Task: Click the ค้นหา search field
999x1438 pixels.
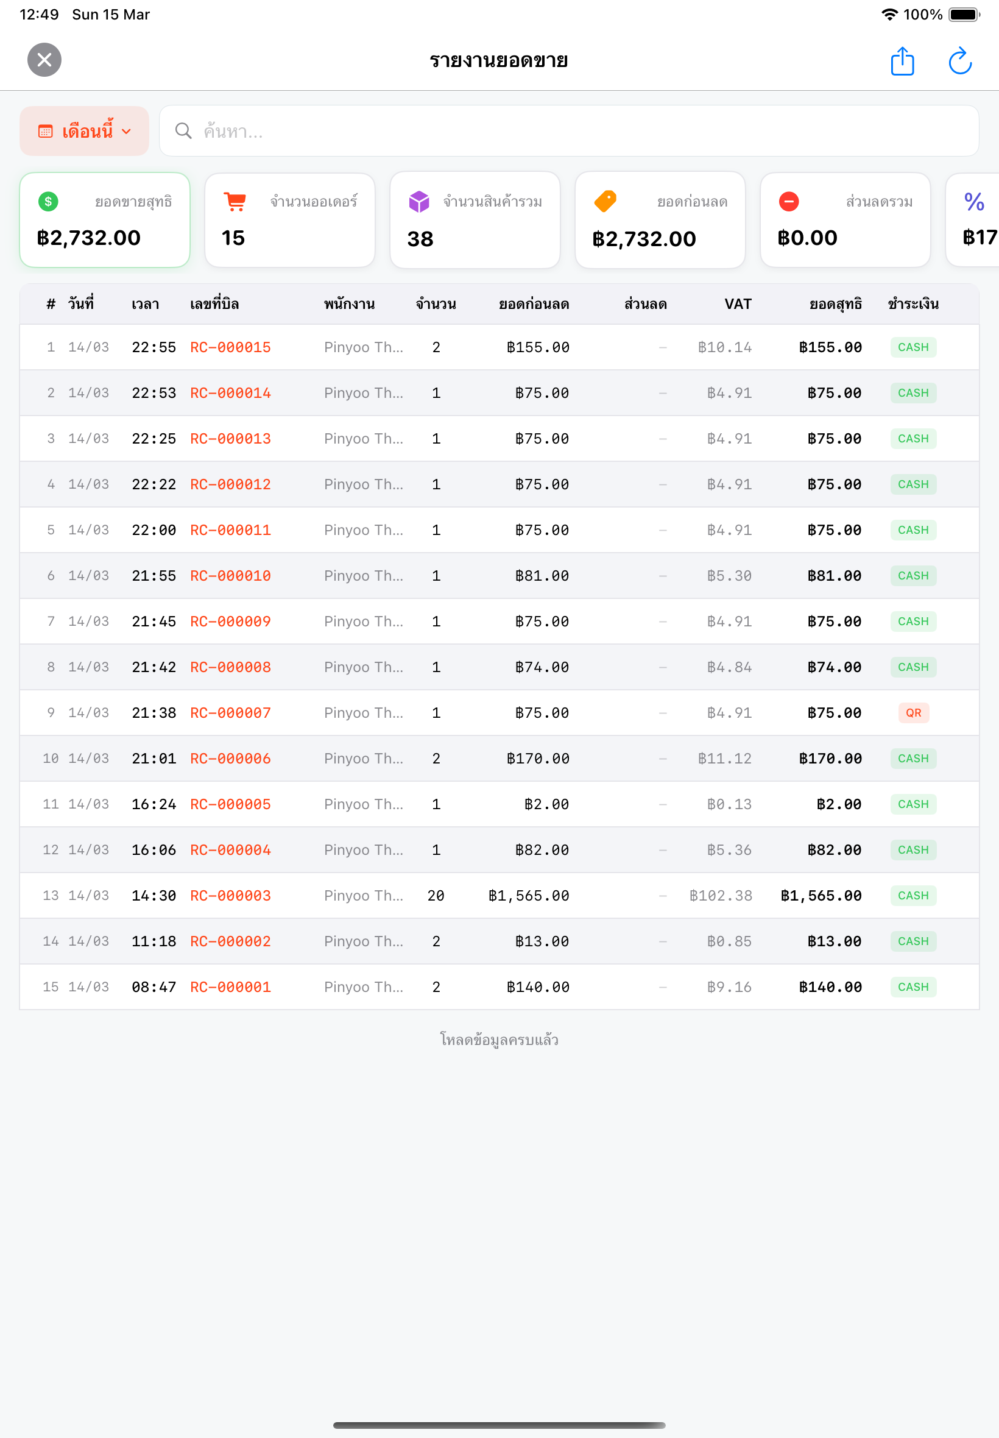Action: 568,131
